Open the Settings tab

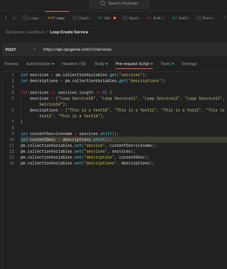pos(189,64)
